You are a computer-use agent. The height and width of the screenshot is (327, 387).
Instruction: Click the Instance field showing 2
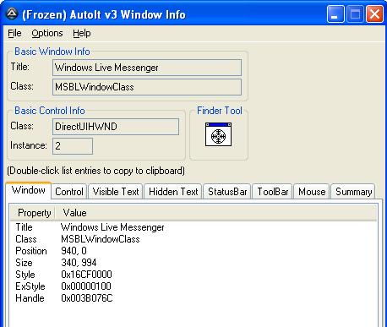73,146
